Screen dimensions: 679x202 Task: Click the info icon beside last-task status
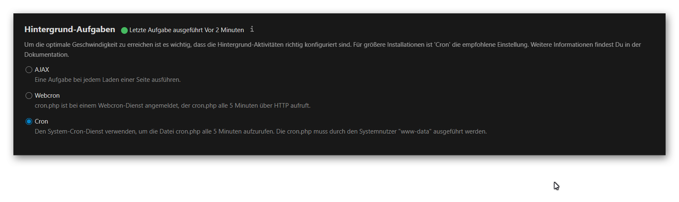(252, 29)
